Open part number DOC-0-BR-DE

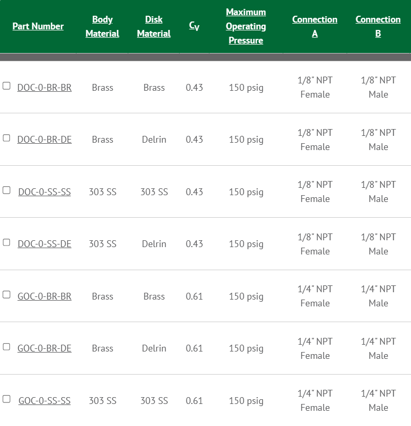[45, 140]
